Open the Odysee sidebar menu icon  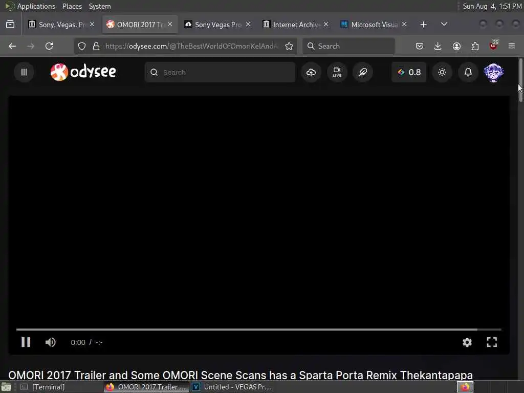click(x=24, y=72)
